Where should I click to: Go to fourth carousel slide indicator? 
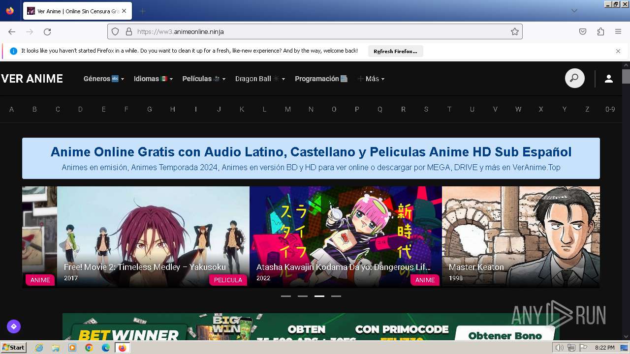coord(336,296)
